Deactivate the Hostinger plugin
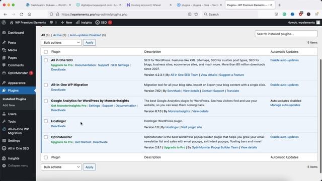This screenshot has width=322, height=181. pos(58,126)
